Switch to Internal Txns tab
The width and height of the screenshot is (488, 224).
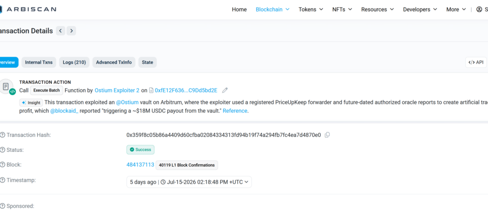pyautogui.click(x=39, y=62)
